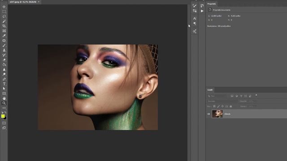Open the Edit Toolbar three-dots menu
Image resolution: width=287 pixels, height=161 pixels.
tap(4, 108)
